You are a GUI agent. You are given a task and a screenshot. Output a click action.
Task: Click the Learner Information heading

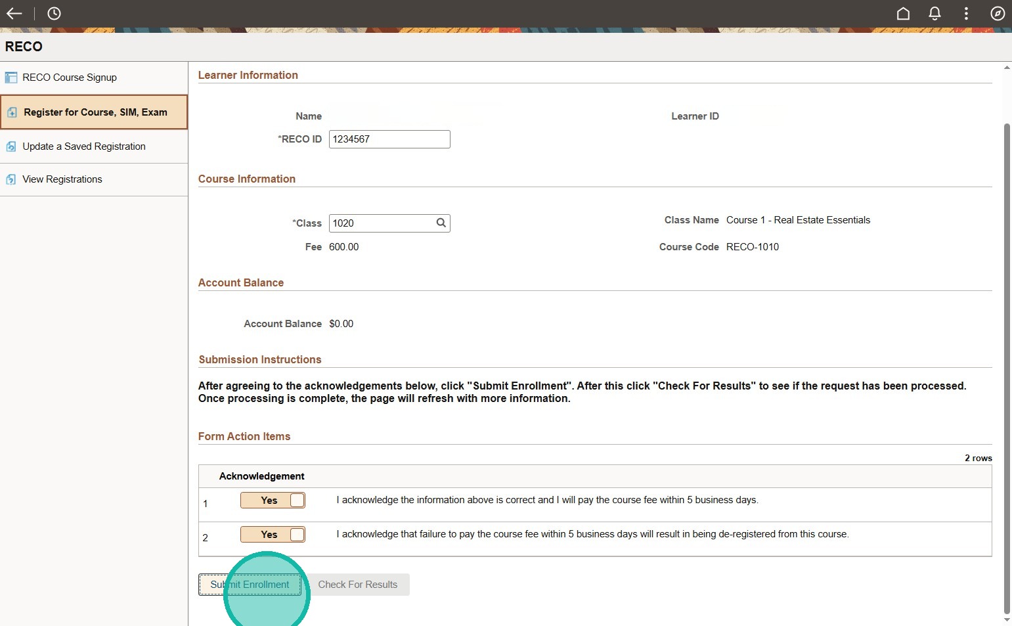pyautogui.click(x=248, y=76)
